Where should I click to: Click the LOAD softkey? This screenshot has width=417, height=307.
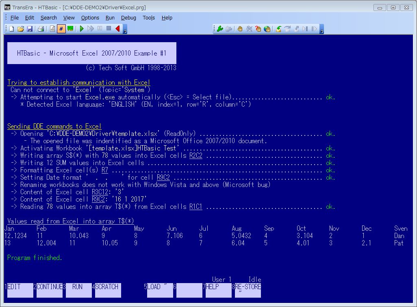pyautogui.click(x=160, y=290)
